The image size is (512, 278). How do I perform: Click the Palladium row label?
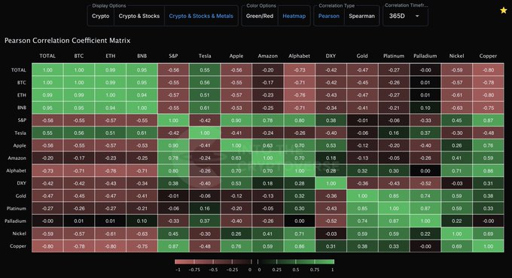[x=15, y=221]
